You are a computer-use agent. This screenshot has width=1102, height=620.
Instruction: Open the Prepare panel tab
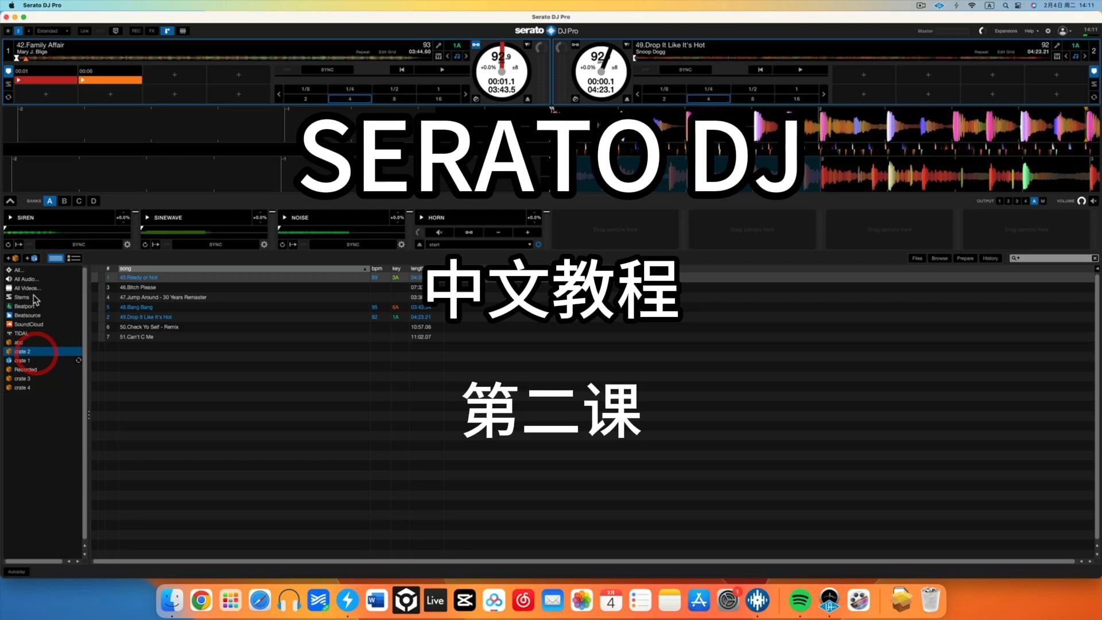click(964, 258)
